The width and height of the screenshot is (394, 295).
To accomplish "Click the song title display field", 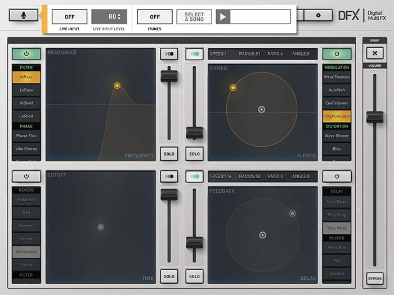I will [x=260, y=17].
